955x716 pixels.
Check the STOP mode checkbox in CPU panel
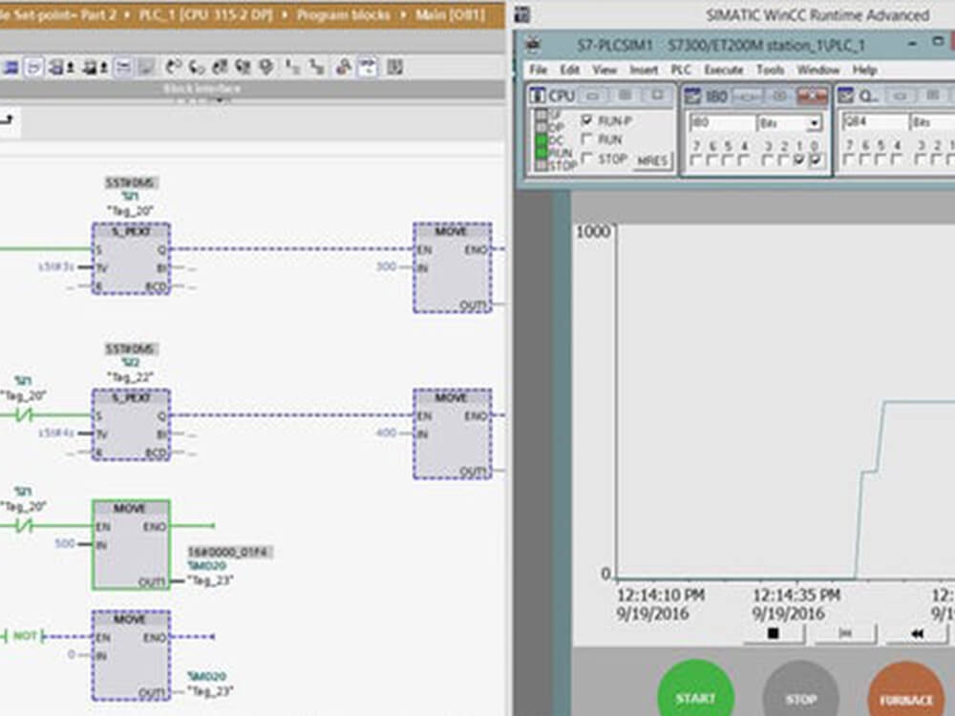tap(586, 158)
